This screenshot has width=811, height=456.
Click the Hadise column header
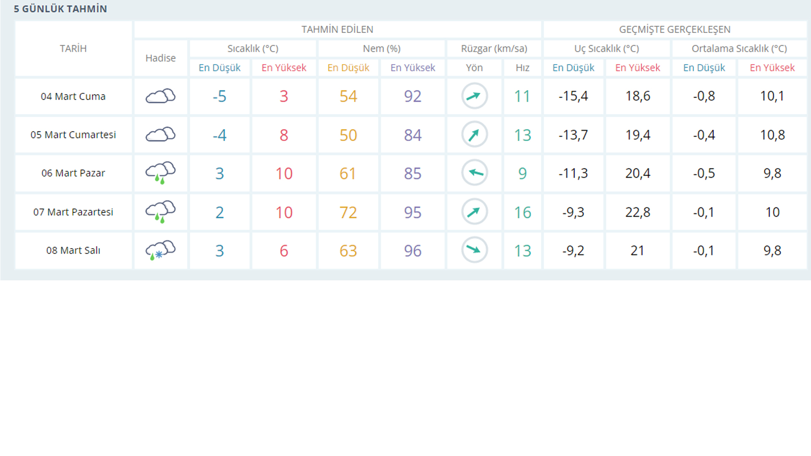161,58
